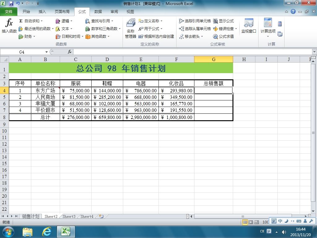Image resolution: width=317 pixels, height=238 pixels.
Task: Open the 文件 File tab
Action: click(8, 11)
